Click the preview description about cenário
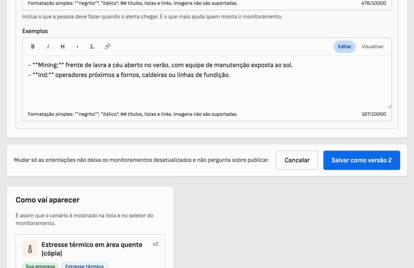The image size is (414, 268). pyautogui.click(x=84, y=219)
